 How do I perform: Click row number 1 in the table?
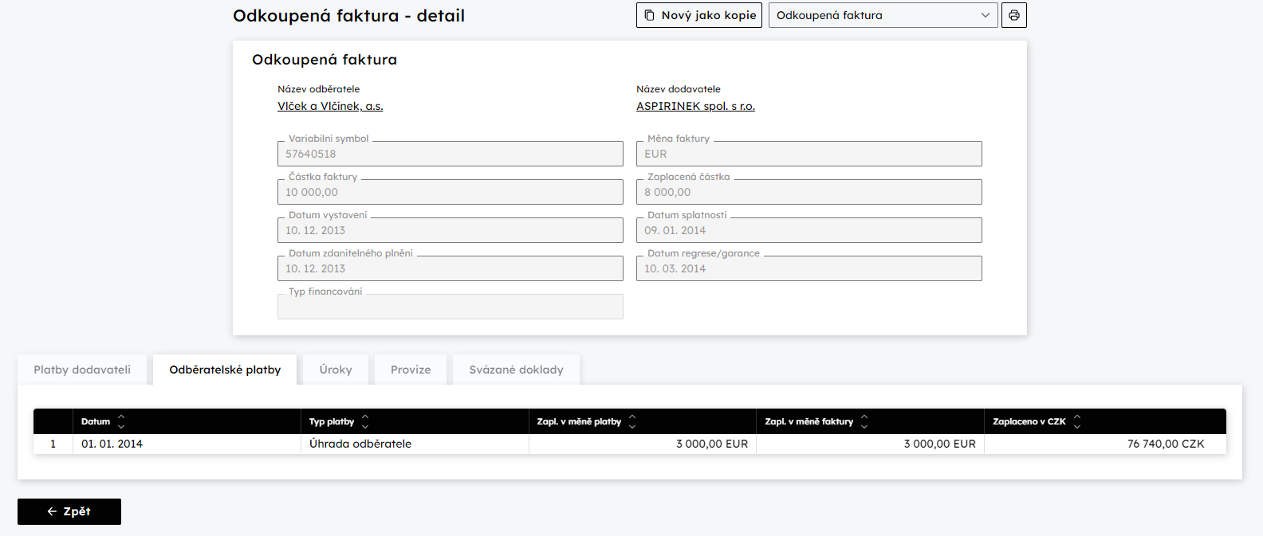pos(53,444)
